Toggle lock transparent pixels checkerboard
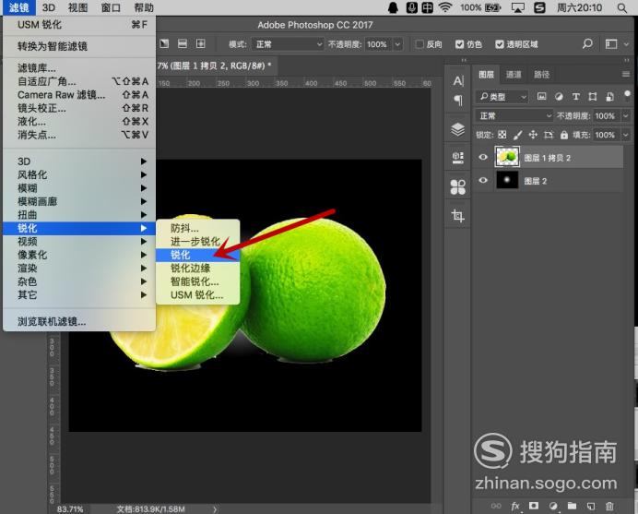Image resolution: width=638 pixels, height=514 pixels. pyautogui.click(x=502, y=135)
